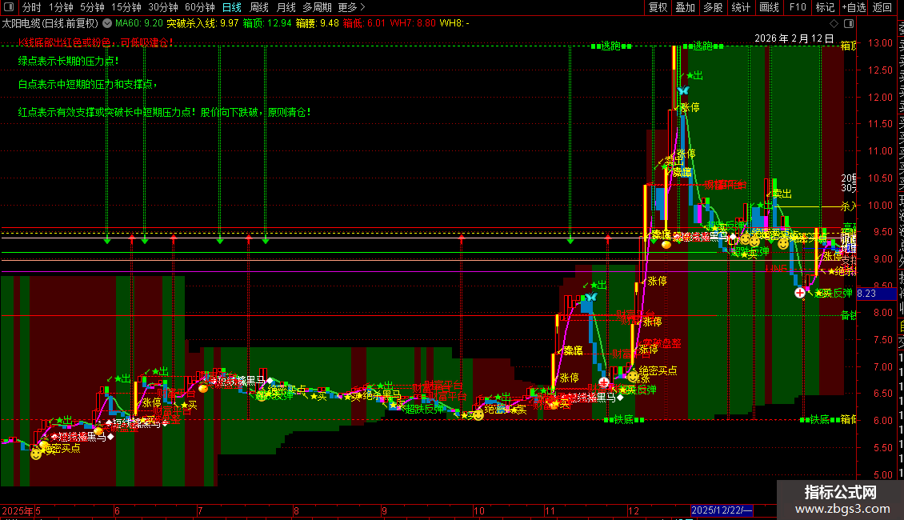Screen dimensions: 904x520
Task: Click the red plus marker near 超跌反弹
Action: coord(800,293)
